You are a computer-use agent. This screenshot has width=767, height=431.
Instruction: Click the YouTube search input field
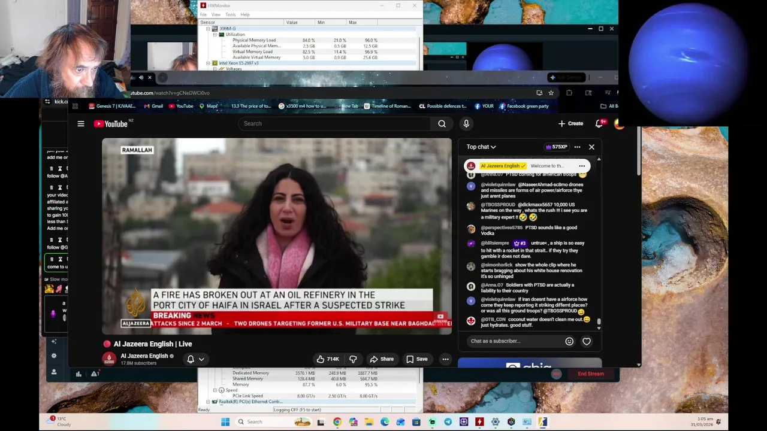point(334,123)
